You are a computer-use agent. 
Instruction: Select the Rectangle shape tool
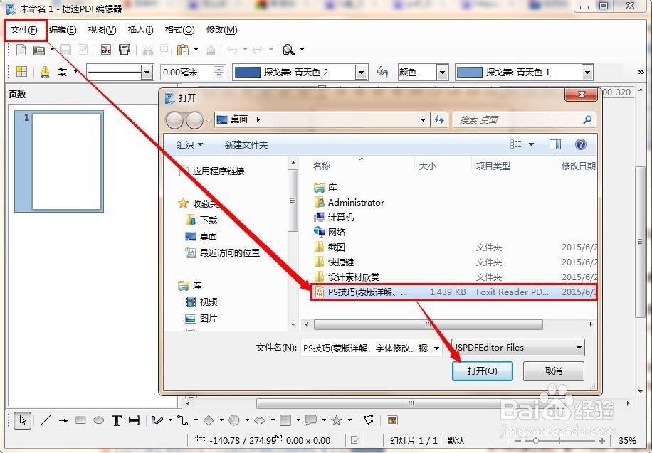79,421
